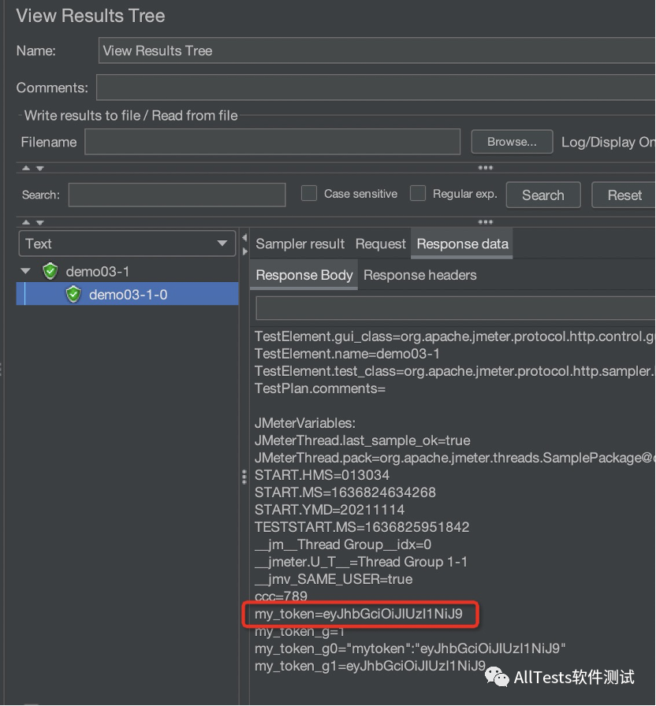Click the TestPlan.comments= line
This screenshot has width=656, height=706.
coord(320,388)
